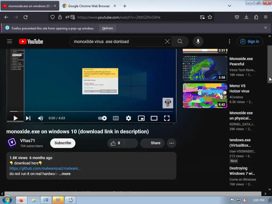Image resolution: width=272 pixels, height=204 pixels.
Task: Click the Share button
Action: click(152, 143)
